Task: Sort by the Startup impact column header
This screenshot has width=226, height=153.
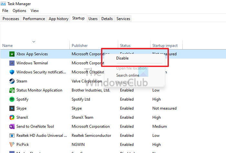Action: click(x=165, y=46)
